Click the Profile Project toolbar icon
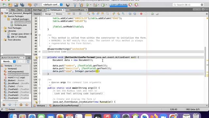The image size is (209, 118). pos(103,5)
